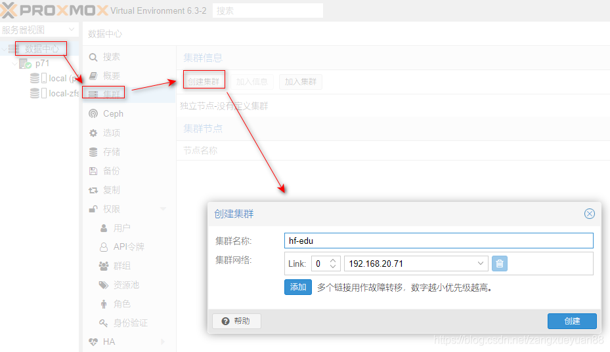Open the 资源池 pools submenu item
The image size is (610, 352).
pyautogui.click(x=129, y=285)
